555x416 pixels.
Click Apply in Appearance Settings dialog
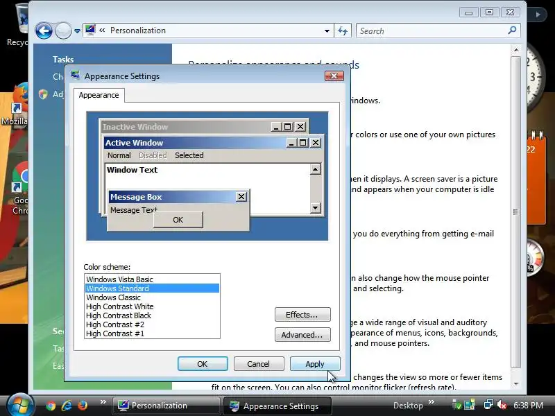click(315, 364)
